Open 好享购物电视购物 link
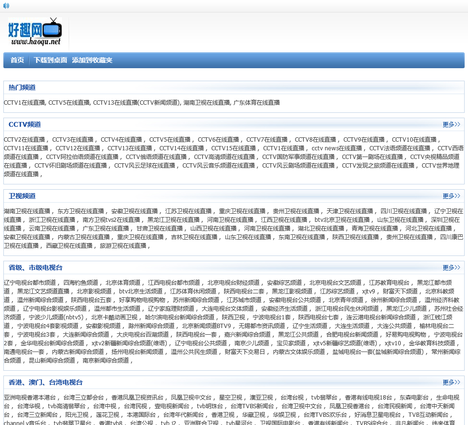The image size is (468, 425). 142,300
